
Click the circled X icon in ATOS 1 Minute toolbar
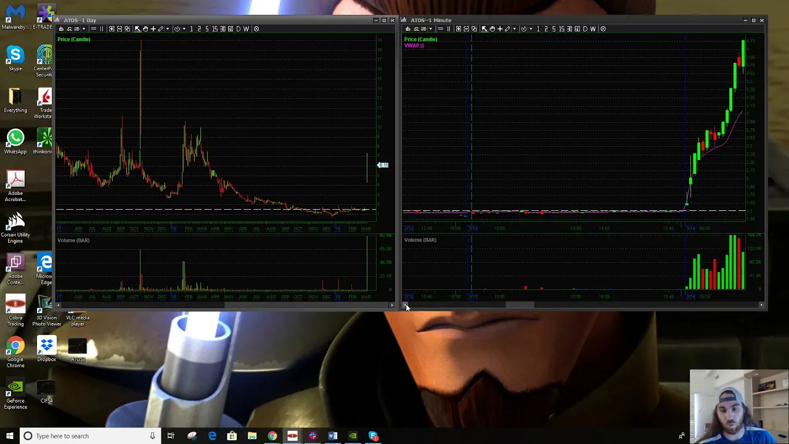point(603,28)
